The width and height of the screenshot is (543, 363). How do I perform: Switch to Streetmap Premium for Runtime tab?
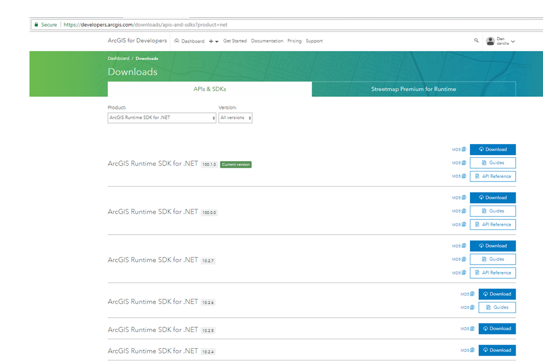pyautogui.click(x=414, y=89)
